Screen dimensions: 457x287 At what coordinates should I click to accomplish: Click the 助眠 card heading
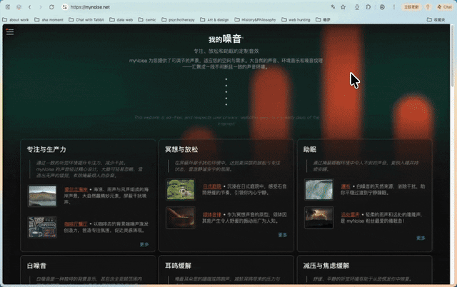point(310,149)
